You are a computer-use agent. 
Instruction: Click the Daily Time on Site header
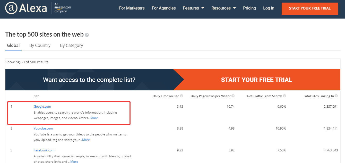[166, 96]
